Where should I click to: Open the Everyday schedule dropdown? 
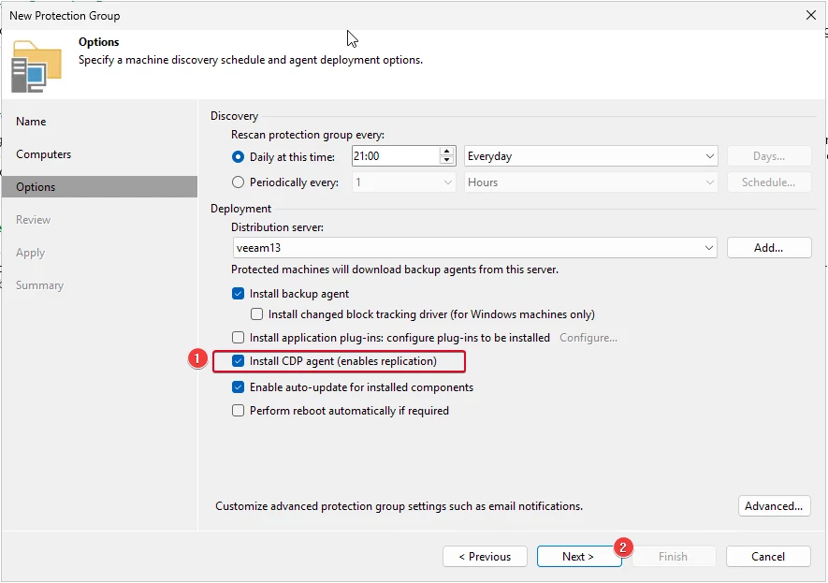tap(591, 156)
